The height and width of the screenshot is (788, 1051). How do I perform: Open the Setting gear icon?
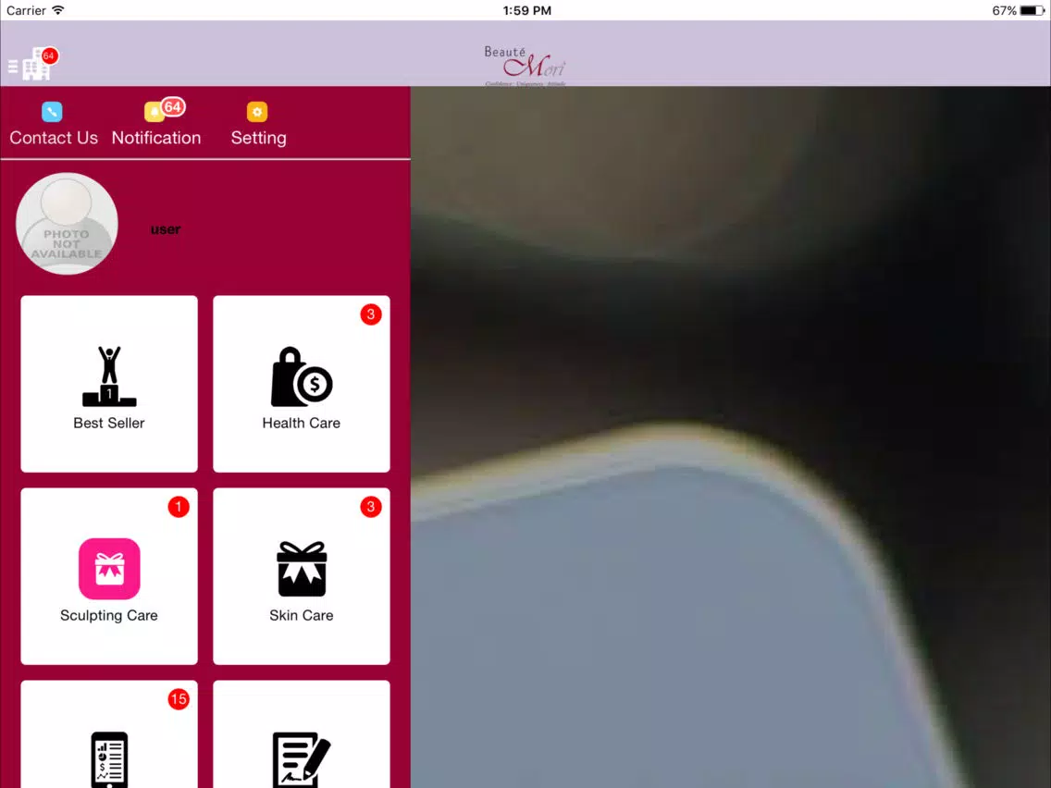[x=257, y=112]
